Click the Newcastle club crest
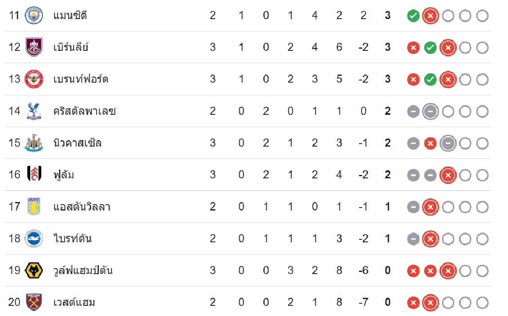508x316 pixels. point(34,143)
